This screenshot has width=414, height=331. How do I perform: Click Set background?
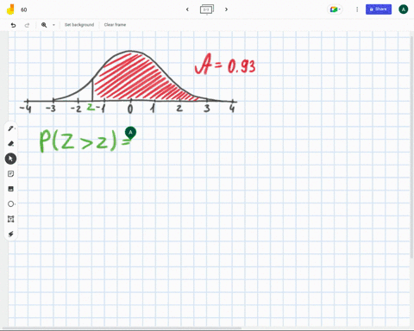coord(79,25)
